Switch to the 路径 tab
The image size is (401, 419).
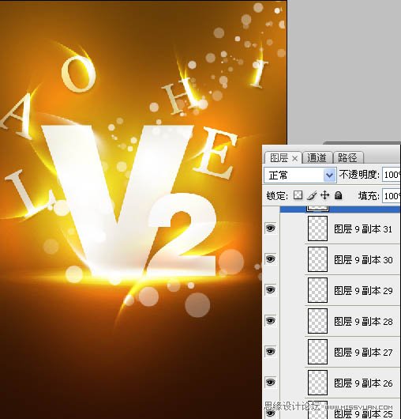click(348, 157)
